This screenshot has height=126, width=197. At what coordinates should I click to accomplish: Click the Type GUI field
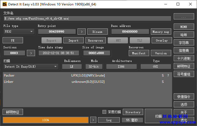click(156, 67)
